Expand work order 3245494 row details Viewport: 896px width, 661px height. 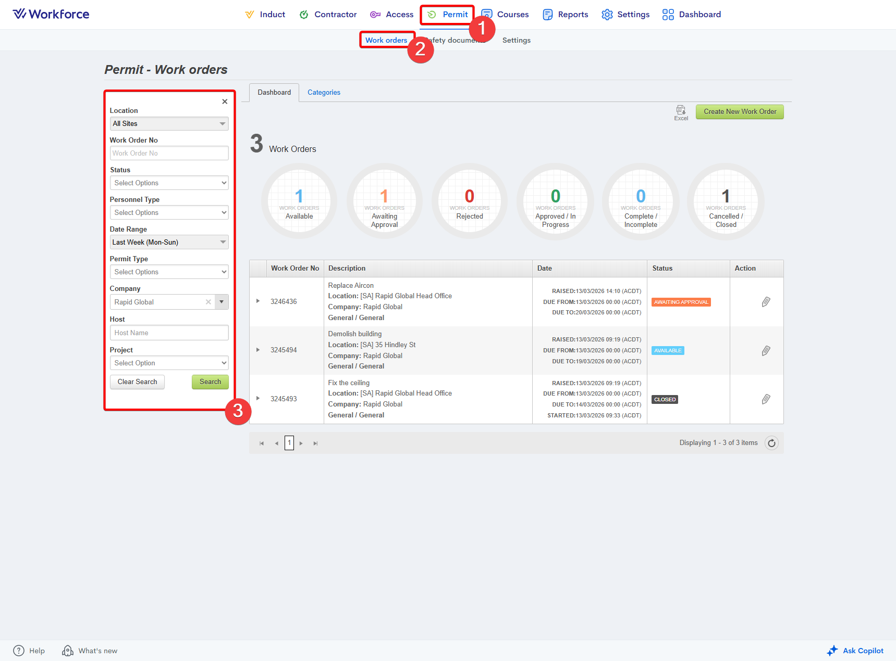(258, 350)
